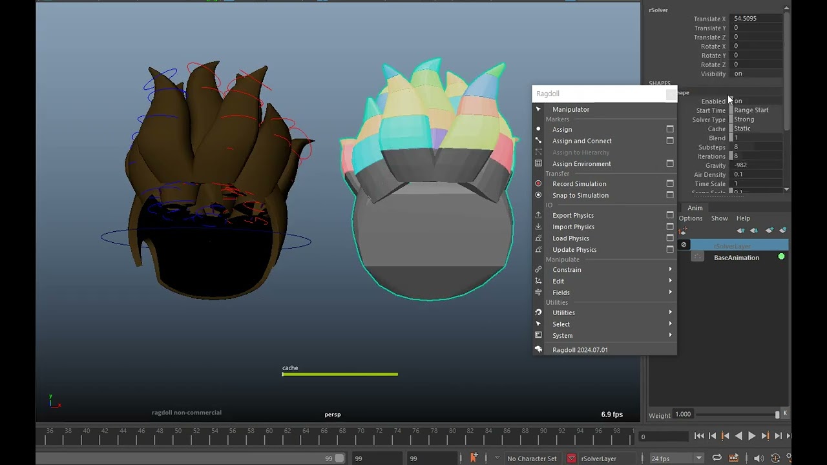The image size is (827, 465).
Task: Open option box for Export Physics
Action: tap(670, 215)
